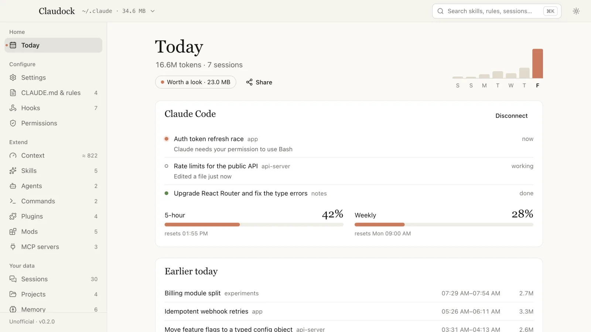Click the Memory icon in sidebar
The height and width of the screenshot is (332, 591).
[x=13, y=309]
